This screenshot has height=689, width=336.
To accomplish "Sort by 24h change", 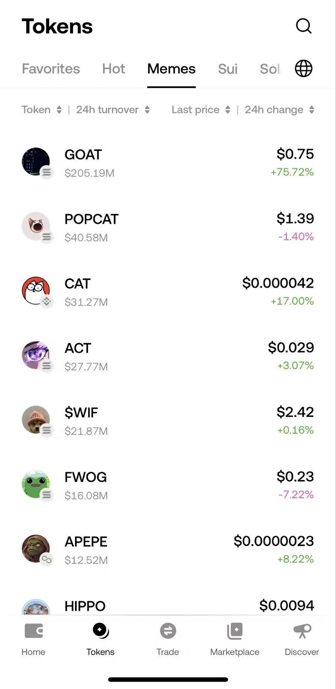I will (280, 110).
